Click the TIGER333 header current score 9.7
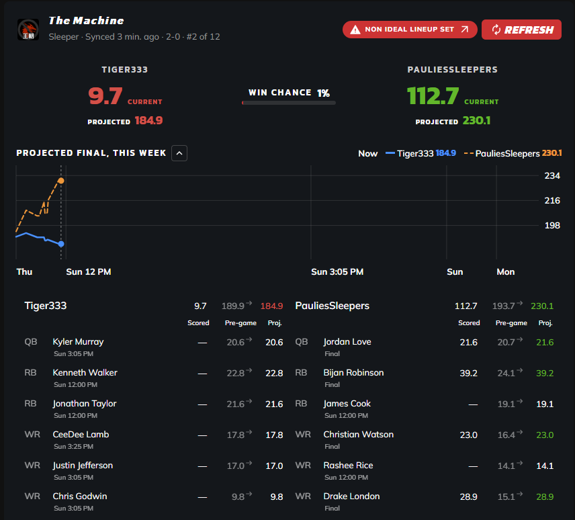Image resolution: width=575 pixels, height=520 pixels. [105, 96]
